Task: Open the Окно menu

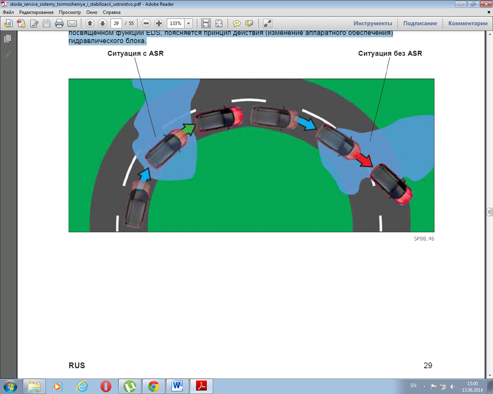Action: 92,12
